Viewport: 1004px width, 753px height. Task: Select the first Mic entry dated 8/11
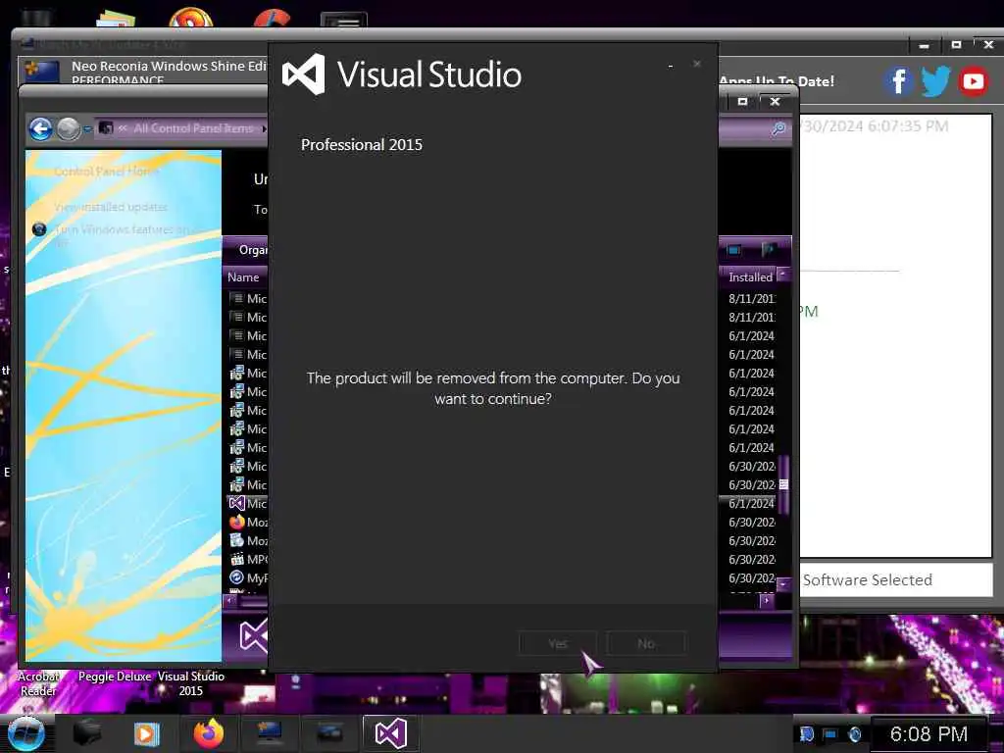point(247,298)
